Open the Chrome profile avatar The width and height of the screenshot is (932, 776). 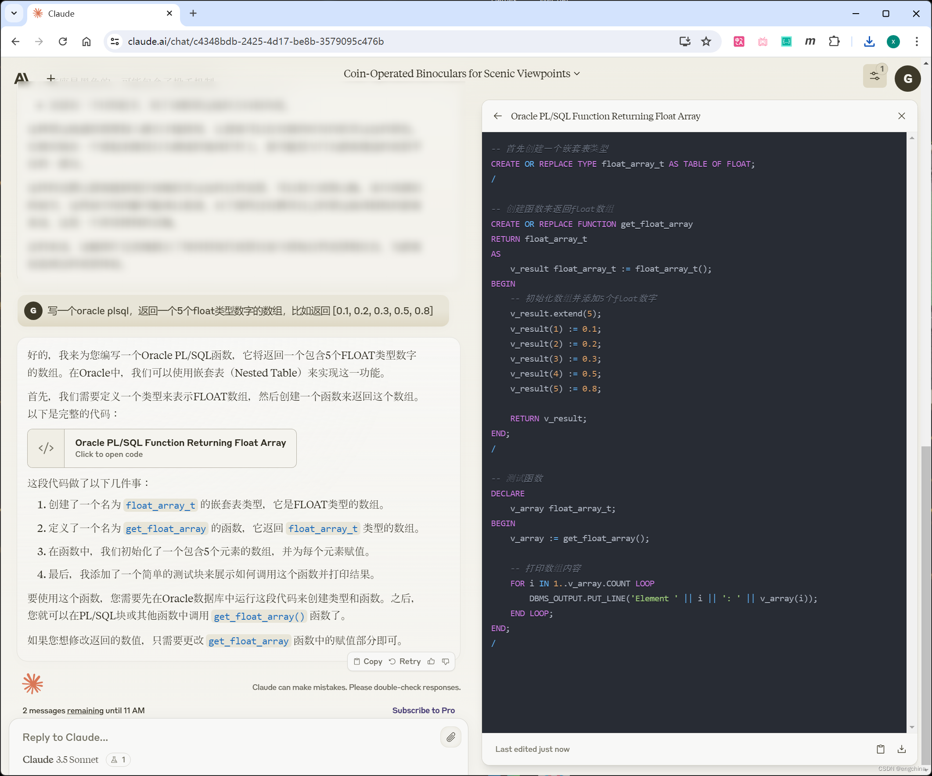click(893, 41)
